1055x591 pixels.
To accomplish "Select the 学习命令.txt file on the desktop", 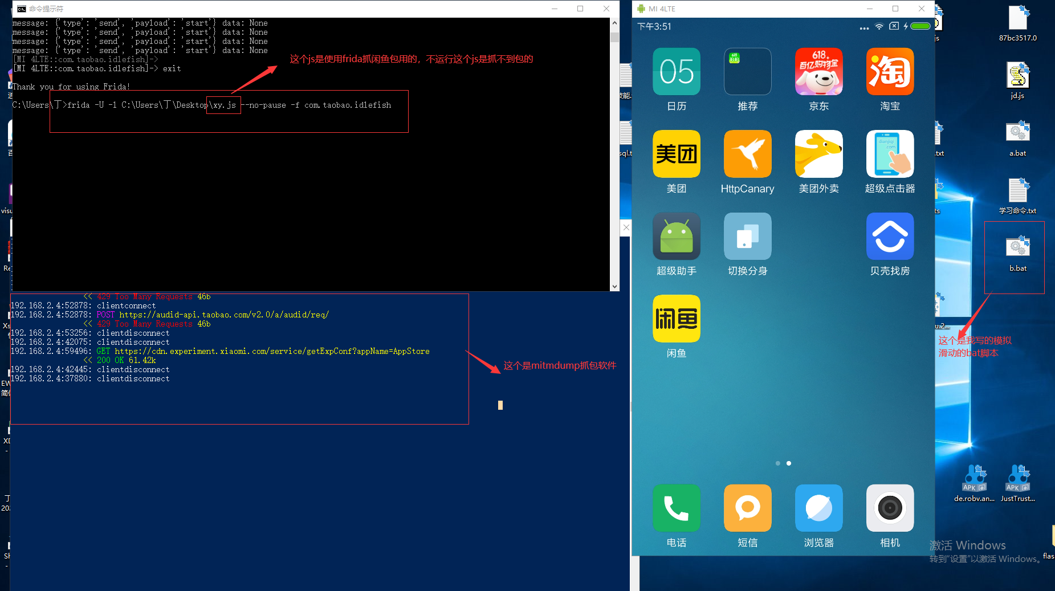I will (1017, 196).
